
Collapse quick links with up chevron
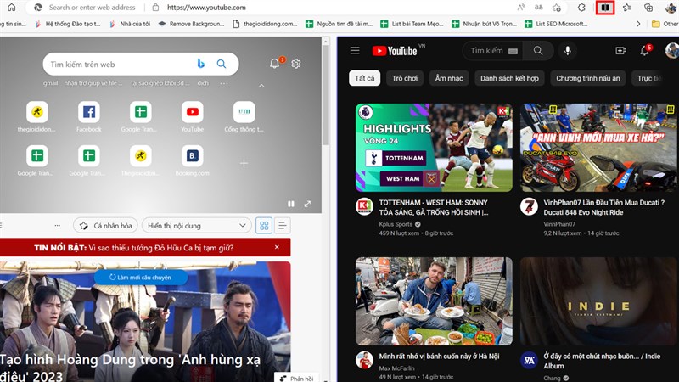(261, 86)
